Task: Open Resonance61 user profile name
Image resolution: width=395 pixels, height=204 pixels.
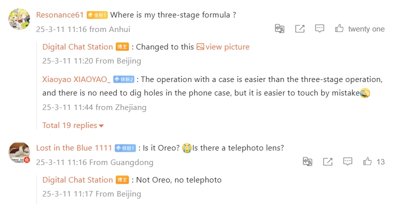Action: [x=60, y=15]
